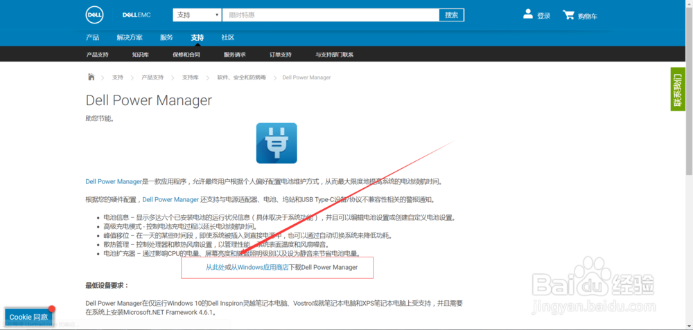This screenshot has height=330, width=693.
Task: Click the user login icon
Action: (527, 14)
